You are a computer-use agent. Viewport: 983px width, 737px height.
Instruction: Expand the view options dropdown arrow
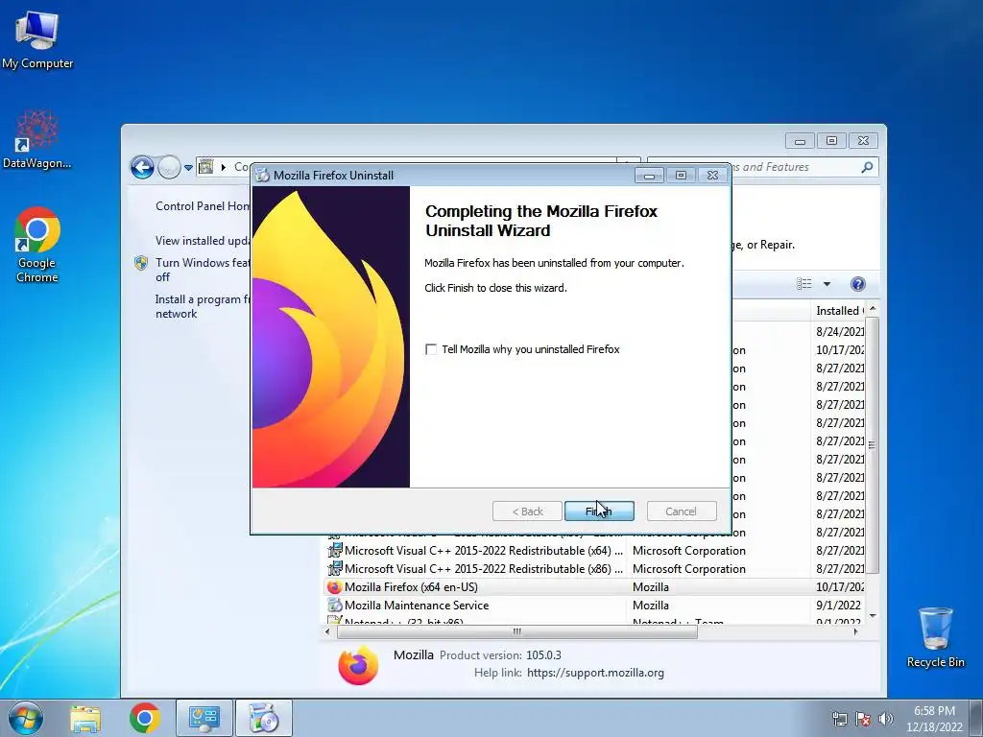827,284
